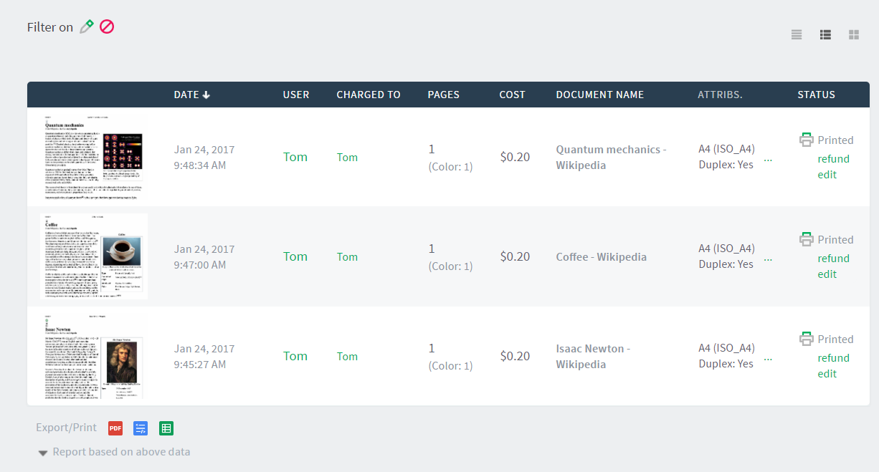Sort the table by Date column
Viewport: 879px width, 472px height.
pyautogui.click(x=191, y=95)
